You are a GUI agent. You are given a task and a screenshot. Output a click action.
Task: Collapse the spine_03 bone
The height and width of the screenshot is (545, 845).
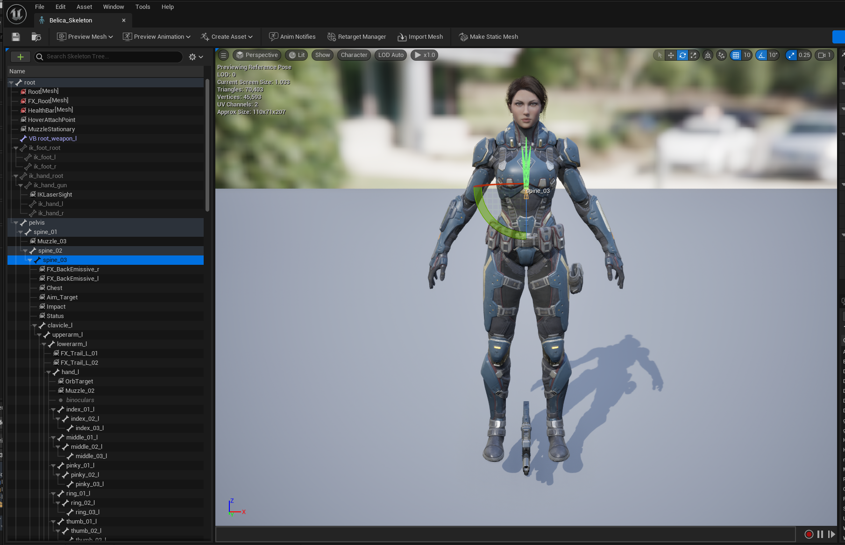[30, 260]
